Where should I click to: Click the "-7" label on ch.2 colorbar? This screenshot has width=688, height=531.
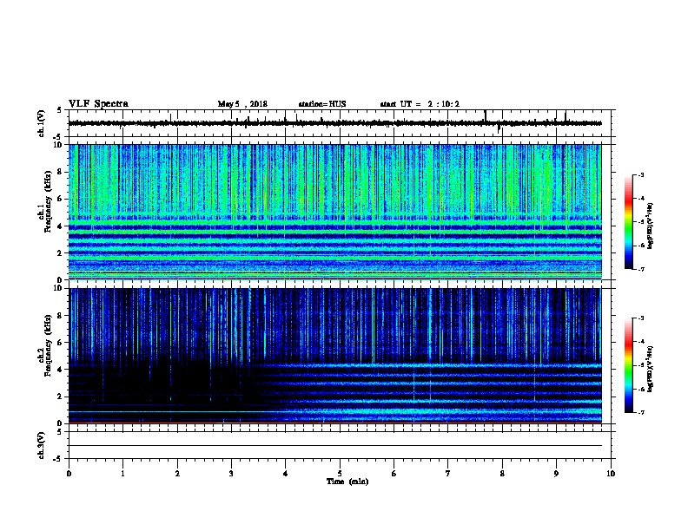641,412
